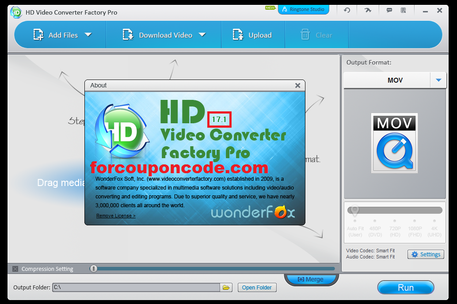Open Ringtone Studio

[303, 9]
